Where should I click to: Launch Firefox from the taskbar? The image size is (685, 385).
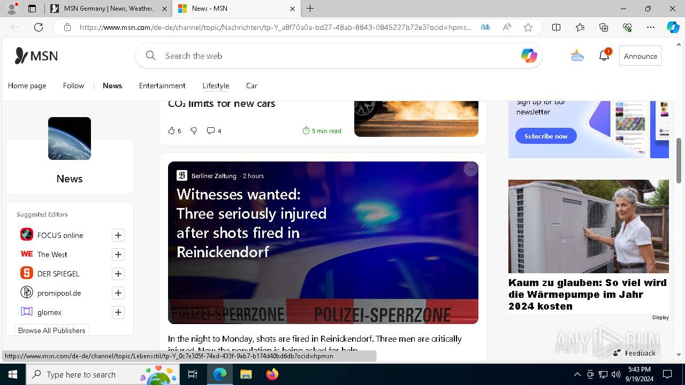click(x=272, y=374)
